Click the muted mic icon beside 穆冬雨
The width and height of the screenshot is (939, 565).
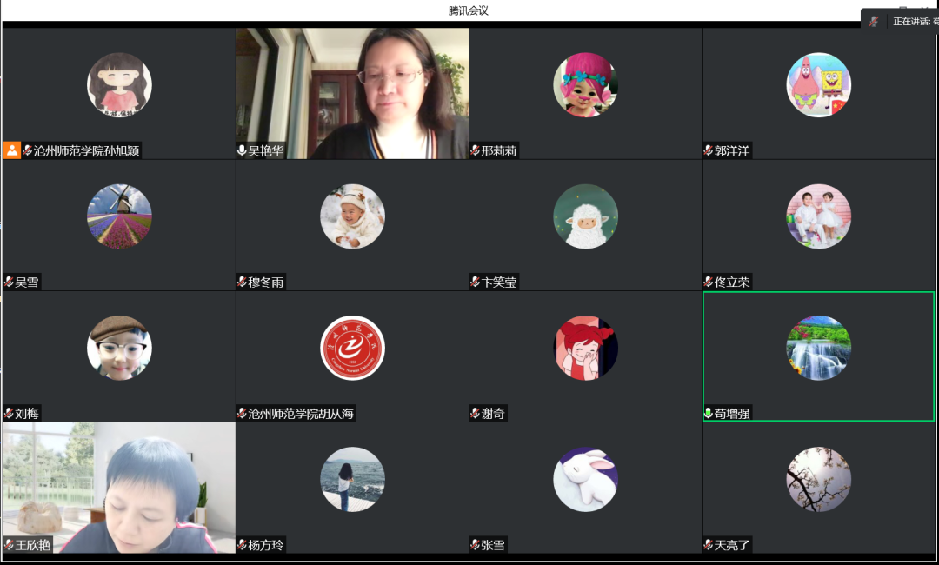[x=242, y=282]
